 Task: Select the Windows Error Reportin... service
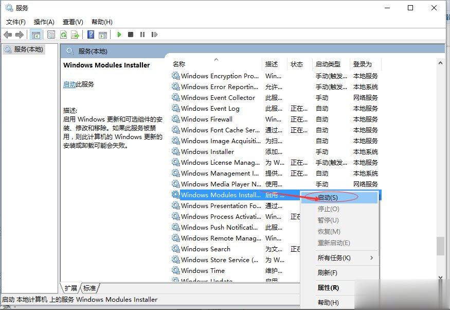[x=220, y=87]
